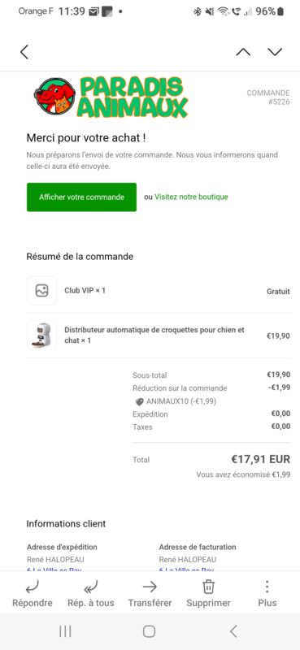Tap the back arrow to leave email
The height and width of the screenshot is (650, 300).
click(x=24, y=52)
